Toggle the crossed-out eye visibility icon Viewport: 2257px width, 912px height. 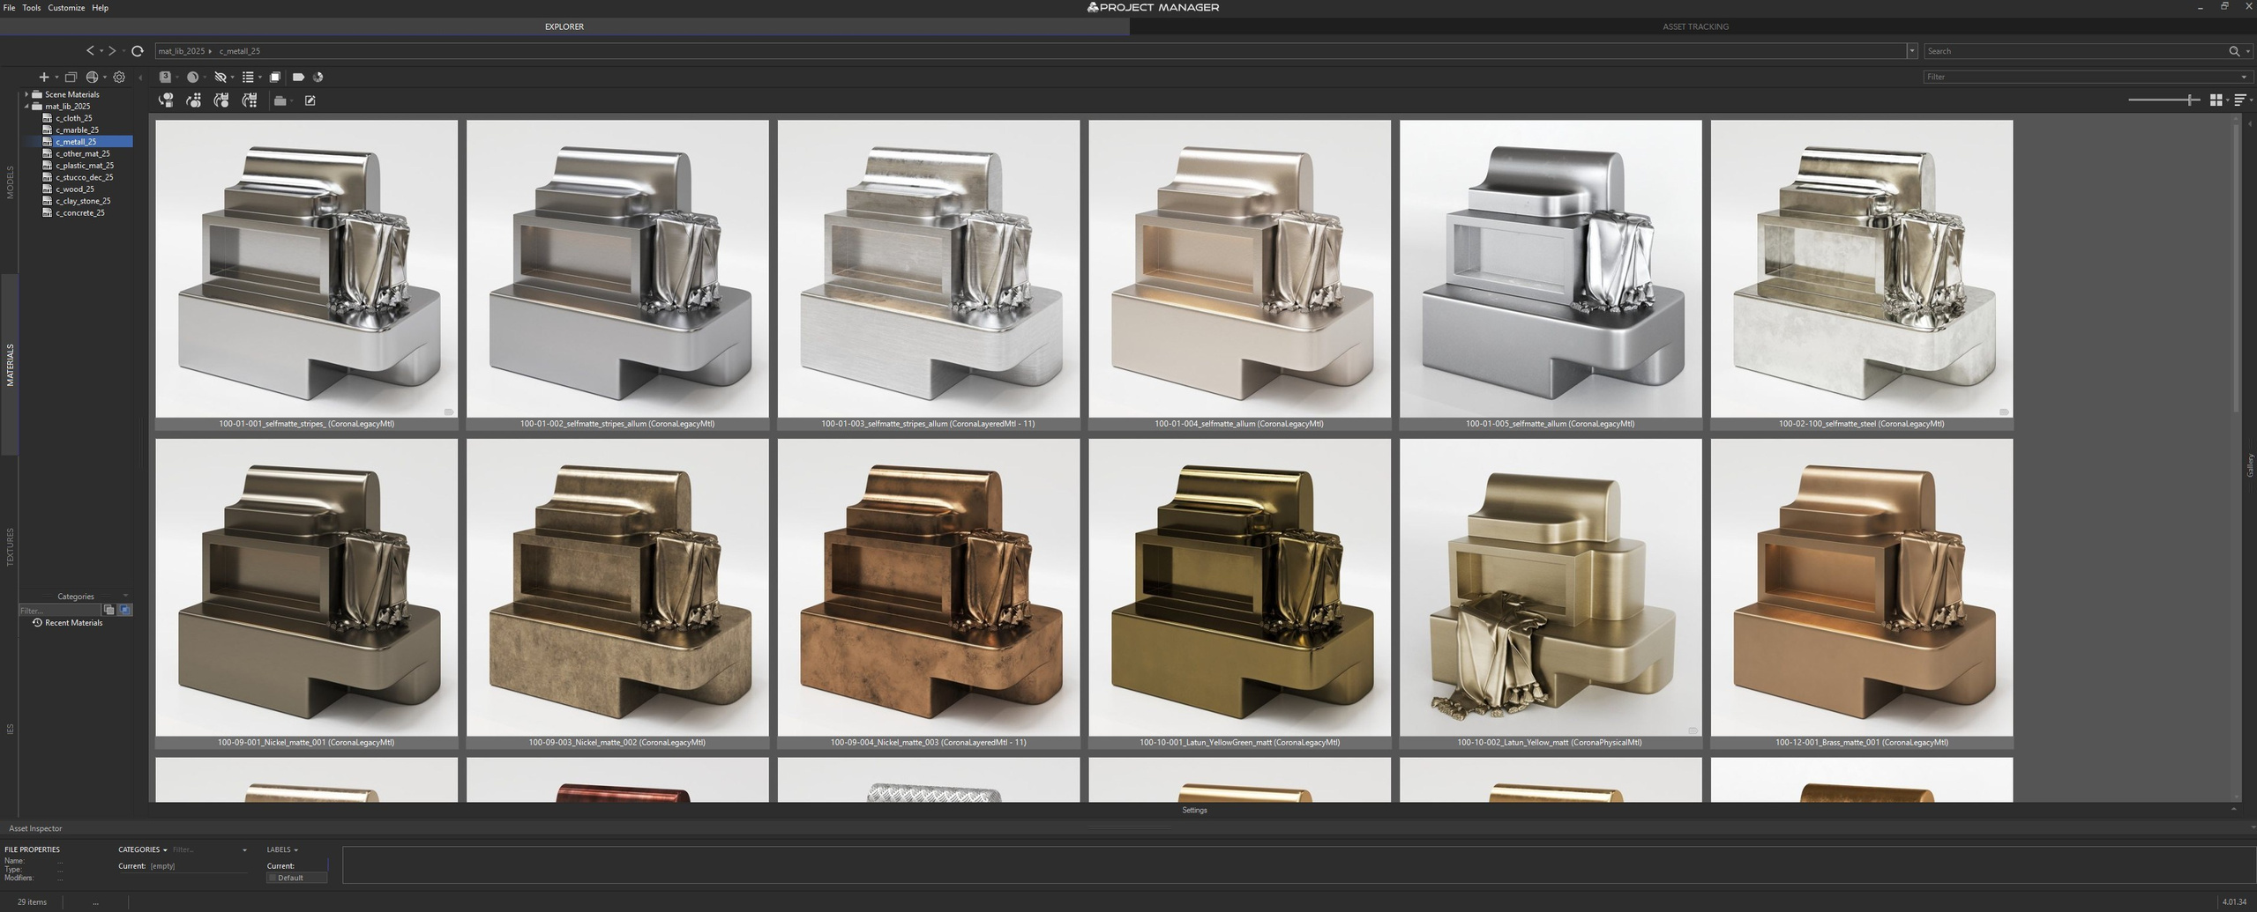[220, 78]
